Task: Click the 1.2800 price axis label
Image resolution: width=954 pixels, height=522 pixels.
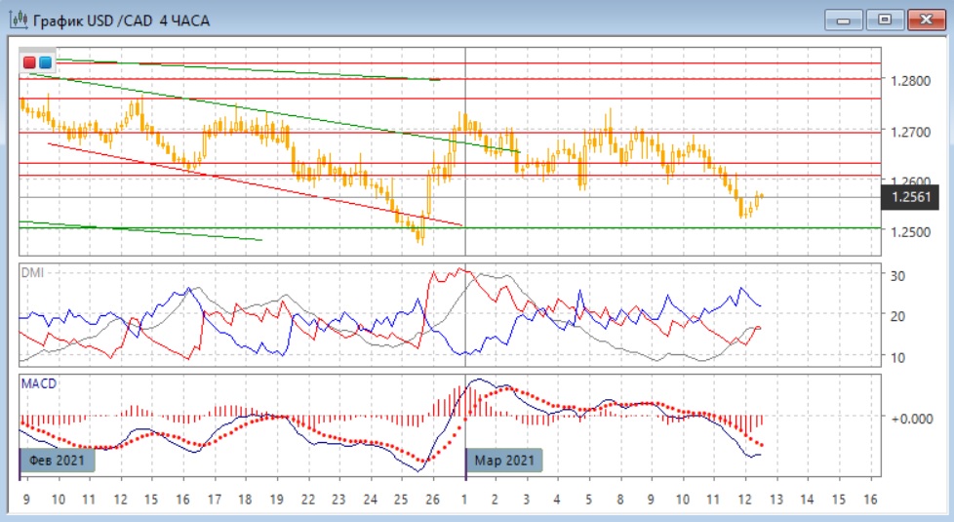Action: pos(909,80)
